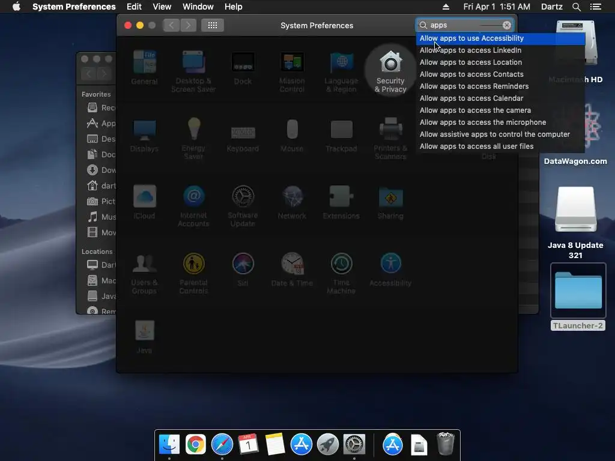The image size is (615, 461).
Task: Go back using the toolbar back arrow
Action: [171, 25]
